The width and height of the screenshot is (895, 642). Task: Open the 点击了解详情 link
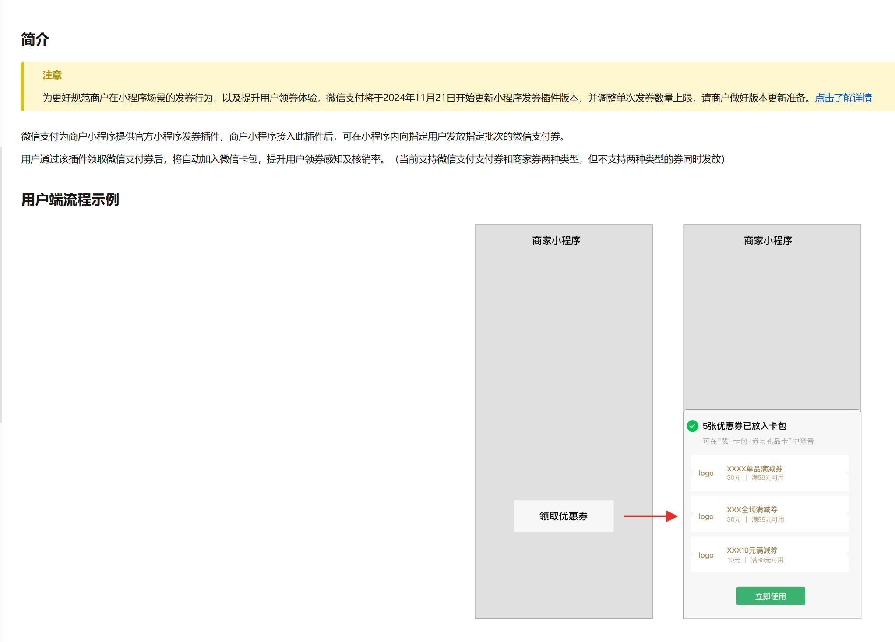point(843,98)
